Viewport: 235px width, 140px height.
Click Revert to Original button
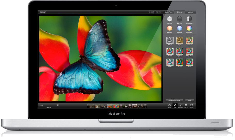(x=174, y=100)
